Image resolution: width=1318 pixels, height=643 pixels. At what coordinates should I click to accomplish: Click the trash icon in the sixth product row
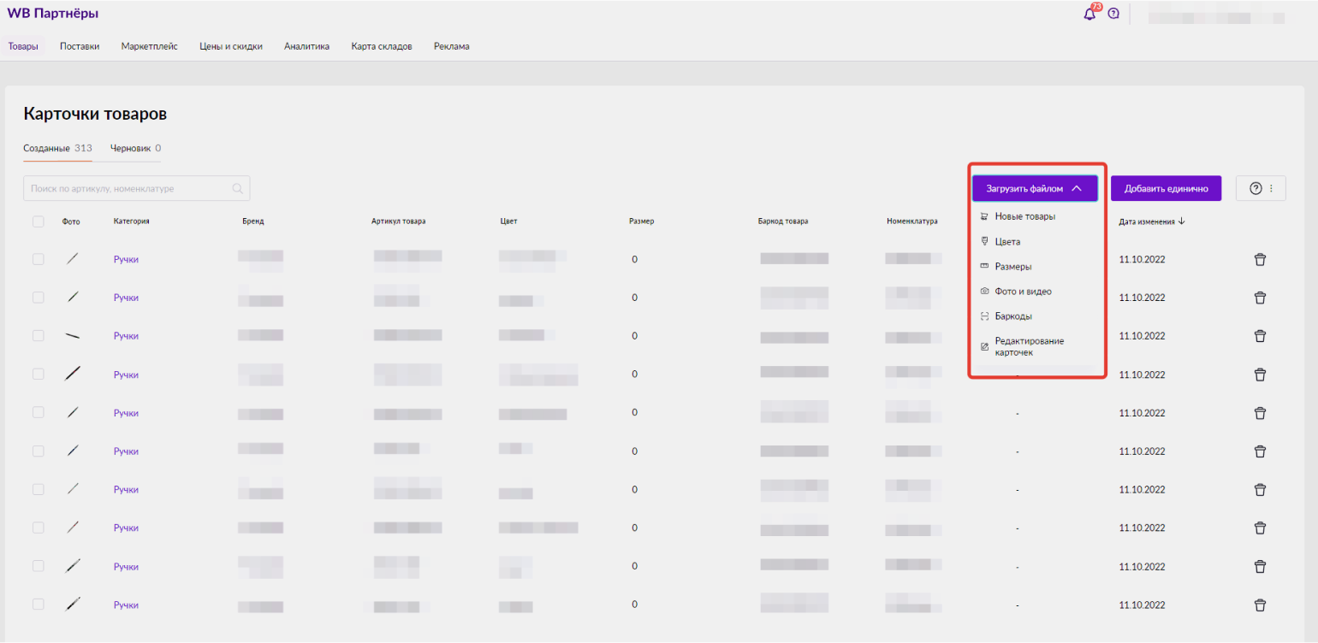click(x=1260, y=451)
